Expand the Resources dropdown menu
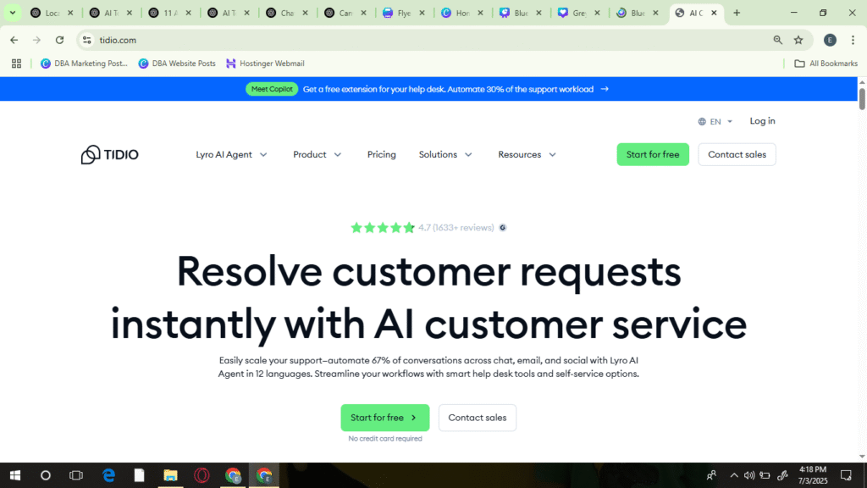Image resolution: width=867 pixels, height=488 pixels. [x=527, y=154]
